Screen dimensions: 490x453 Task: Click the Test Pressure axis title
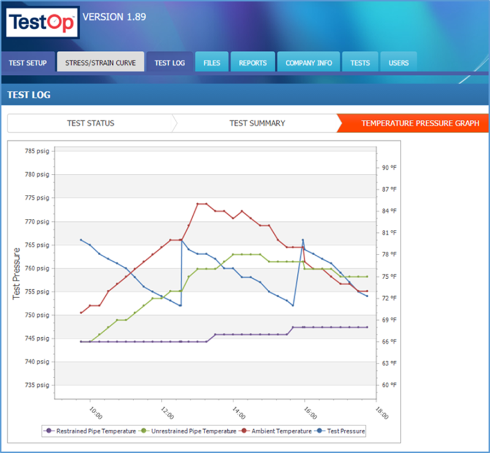[x=17, y=273]
